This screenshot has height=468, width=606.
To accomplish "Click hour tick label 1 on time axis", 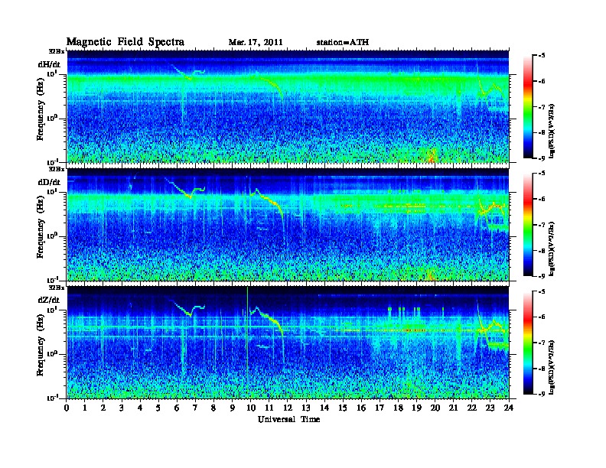I will [x=85, y=408].
